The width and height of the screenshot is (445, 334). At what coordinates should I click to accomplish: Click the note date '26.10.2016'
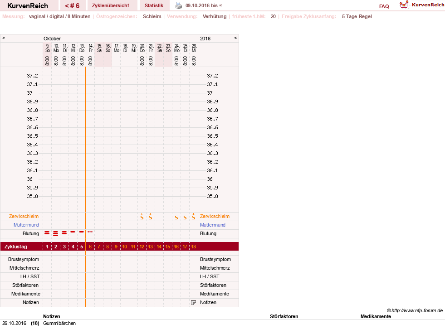[x=14, y=323]
